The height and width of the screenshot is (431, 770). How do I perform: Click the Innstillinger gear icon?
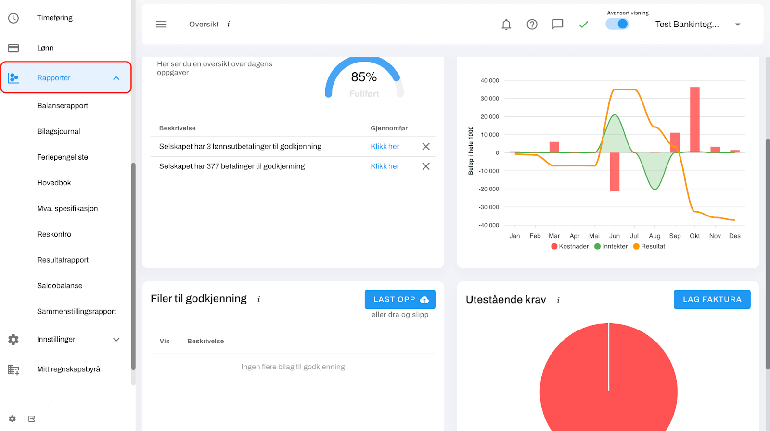(x=13, y=340)
